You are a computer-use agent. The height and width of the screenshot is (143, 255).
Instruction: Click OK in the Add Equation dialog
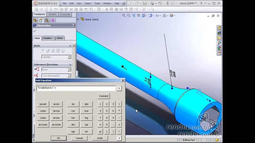tap(59, 138)
